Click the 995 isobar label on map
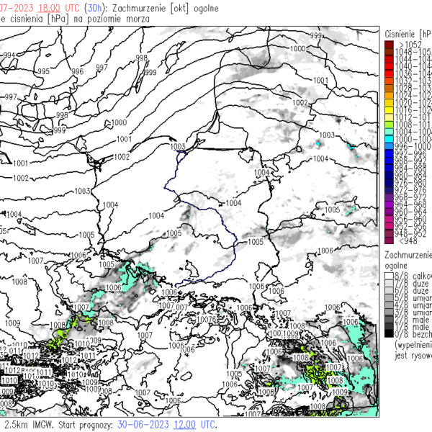The height and width of the screenshot is (432, 432). coord(43,71)
